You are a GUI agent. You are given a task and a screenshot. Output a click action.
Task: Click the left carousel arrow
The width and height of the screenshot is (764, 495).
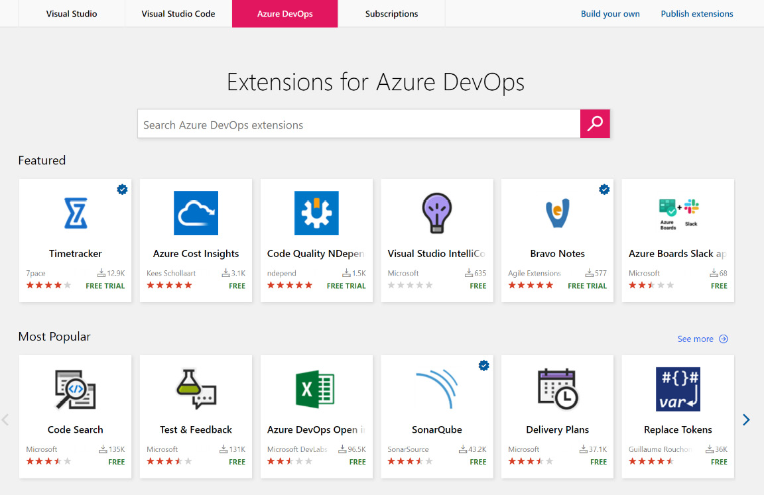5,419
